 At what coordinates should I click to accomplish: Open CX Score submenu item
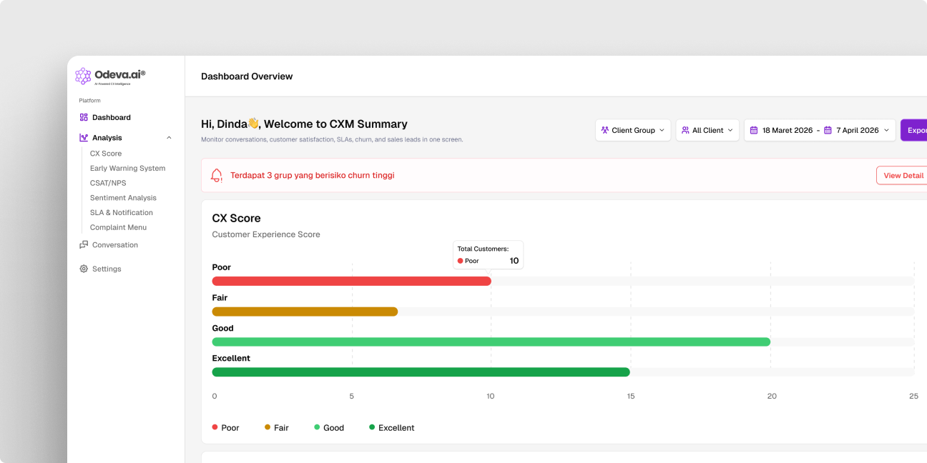click(106, 154)
